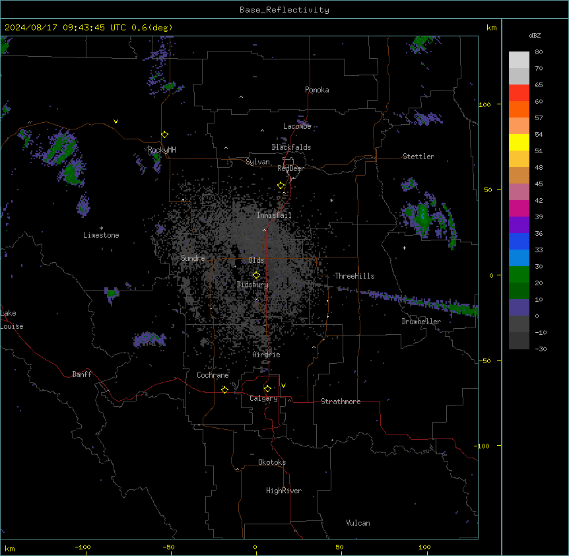This screenshot has width=569, height=556.
Task: Click the bright yellow 54 dBZ legend swatch
Action: click(519, 142)
